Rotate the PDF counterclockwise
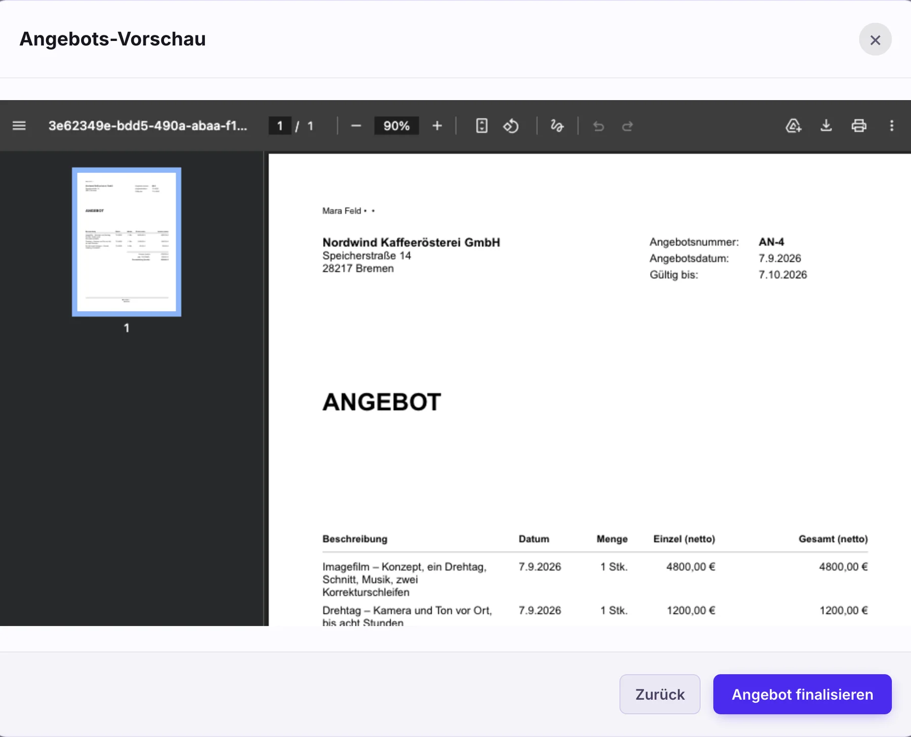Viewport: 911px width, 737px height. pyautogui.click(x=511, y=126)
